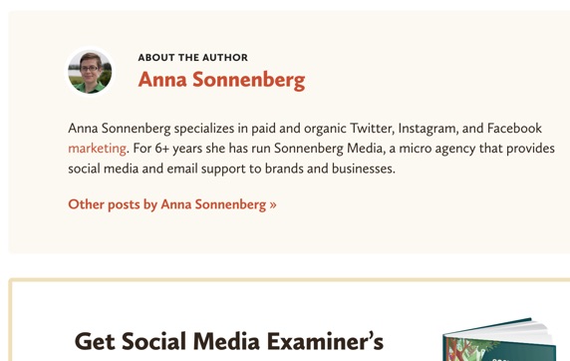The width and height of the screenshot is (570, 361).
Task: Click the green book cover image
Action: click(499, 340)
